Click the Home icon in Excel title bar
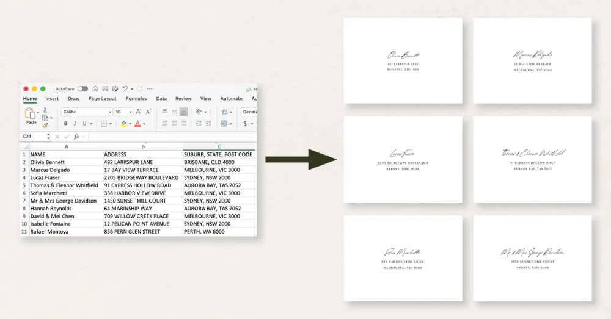 [95, 88]
